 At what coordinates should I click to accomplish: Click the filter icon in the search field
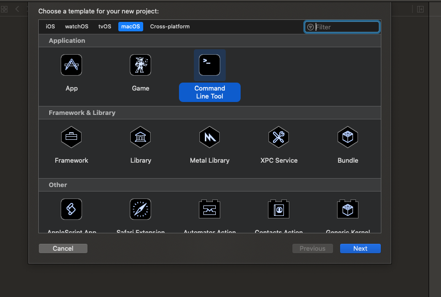coord(310,27)
